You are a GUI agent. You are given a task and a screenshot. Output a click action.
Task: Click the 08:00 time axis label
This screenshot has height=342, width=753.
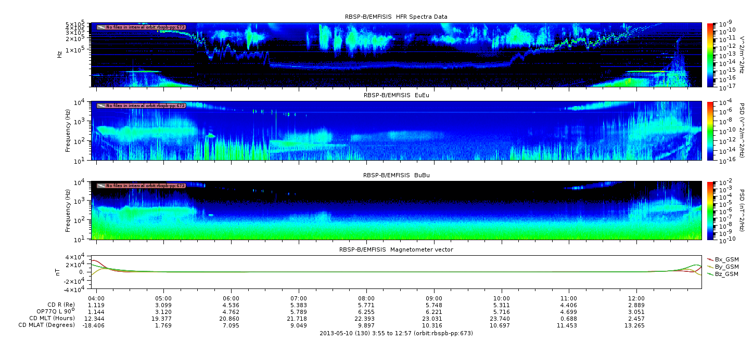click(x=366, y=298)
